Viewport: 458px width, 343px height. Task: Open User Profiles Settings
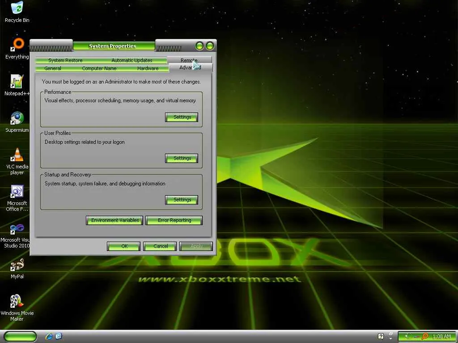182,159
